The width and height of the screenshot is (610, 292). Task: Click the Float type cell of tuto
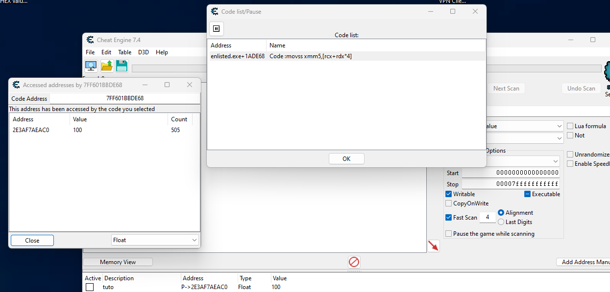(x=245, y=287)
